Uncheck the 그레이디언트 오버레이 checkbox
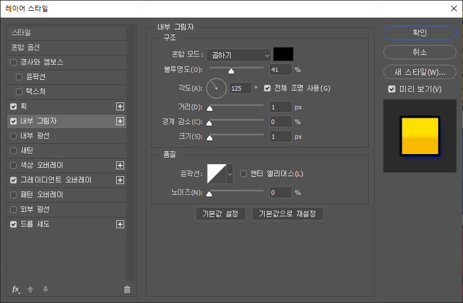 tap(13, 180)
